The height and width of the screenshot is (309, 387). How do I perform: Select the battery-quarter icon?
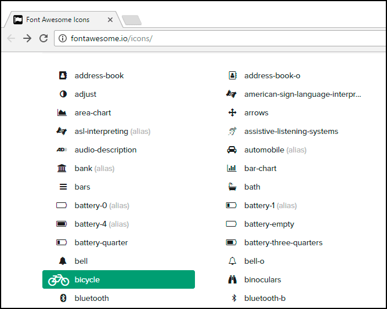click(x=62, y=242)
